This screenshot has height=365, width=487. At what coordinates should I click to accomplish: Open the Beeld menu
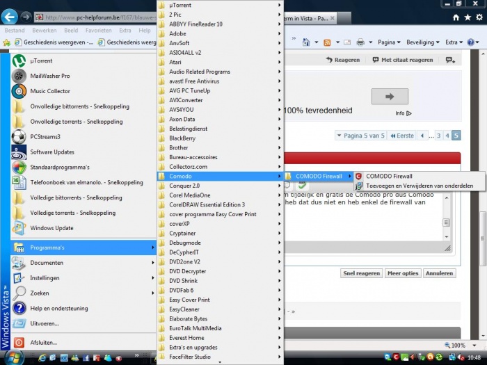[71, 31]
